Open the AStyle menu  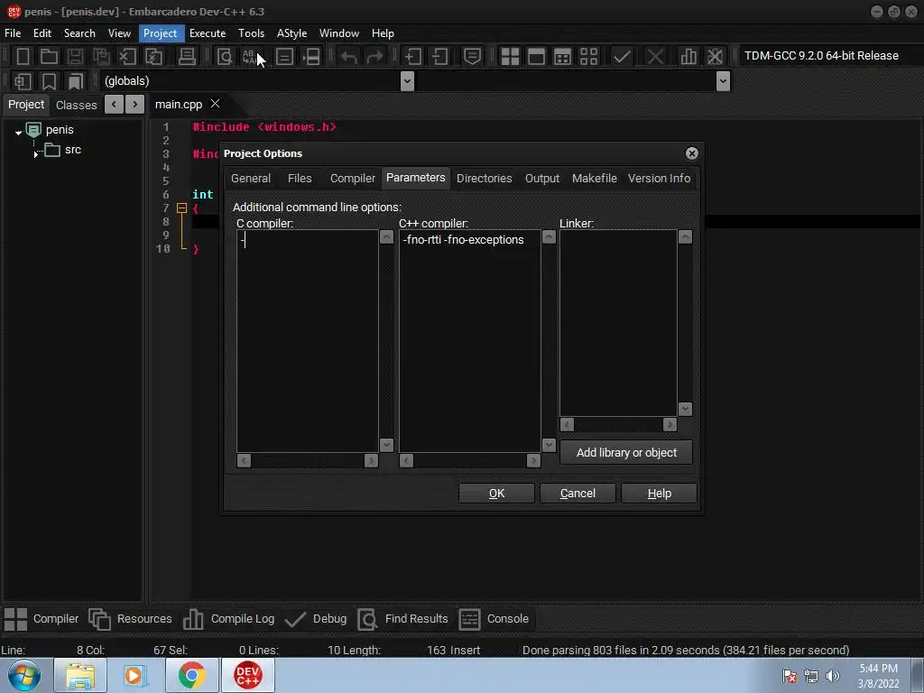click(291, 33)
